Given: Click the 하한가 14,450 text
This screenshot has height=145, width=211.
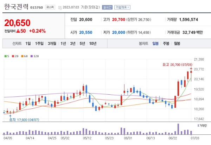Looking at the screenshot, I should point(139,32).
